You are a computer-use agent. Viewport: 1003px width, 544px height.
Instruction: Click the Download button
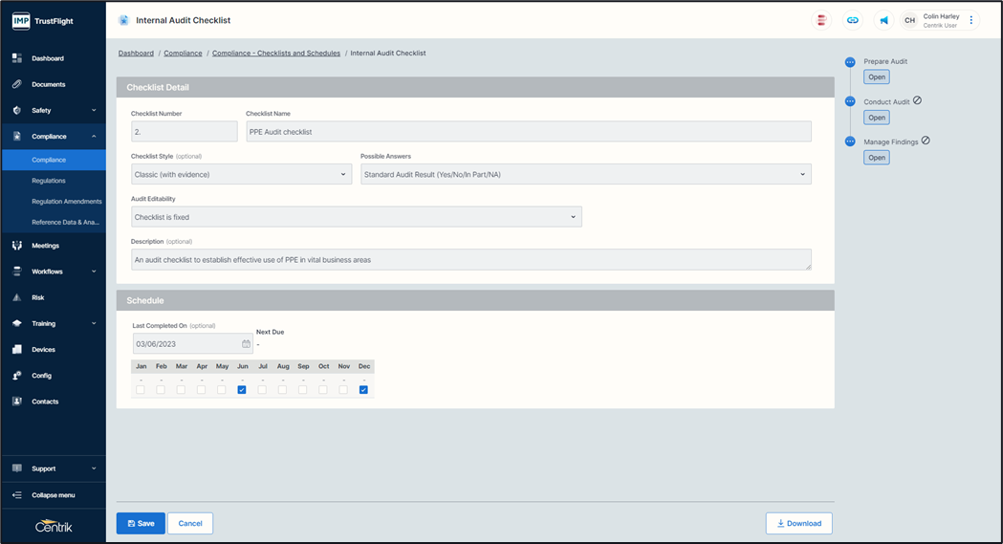click(x=798, y=523)
